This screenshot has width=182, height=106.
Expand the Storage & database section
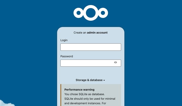89,80
